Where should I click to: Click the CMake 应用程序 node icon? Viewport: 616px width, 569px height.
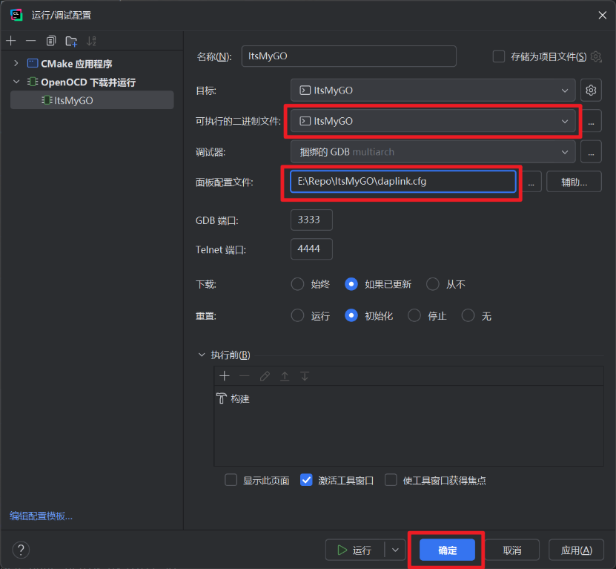33,63
